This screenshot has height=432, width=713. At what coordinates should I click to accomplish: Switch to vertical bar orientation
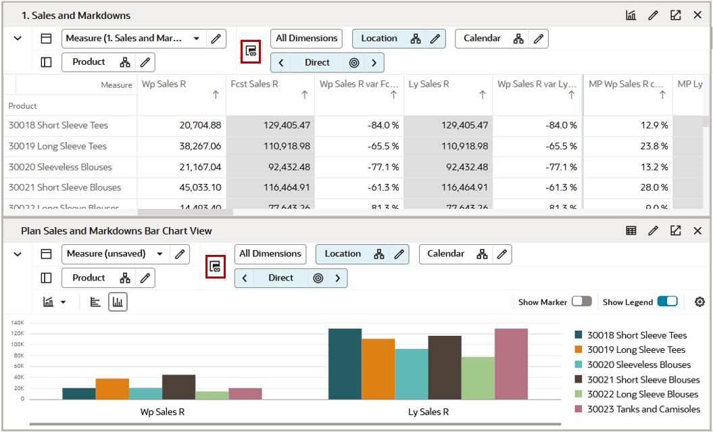[118, 302]
